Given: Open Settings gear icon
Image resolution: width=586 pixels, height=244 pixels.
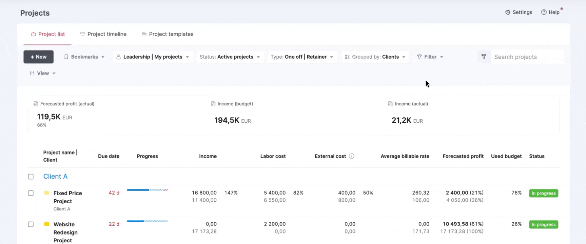Looking at the screenshot, I should pos(508,12).
